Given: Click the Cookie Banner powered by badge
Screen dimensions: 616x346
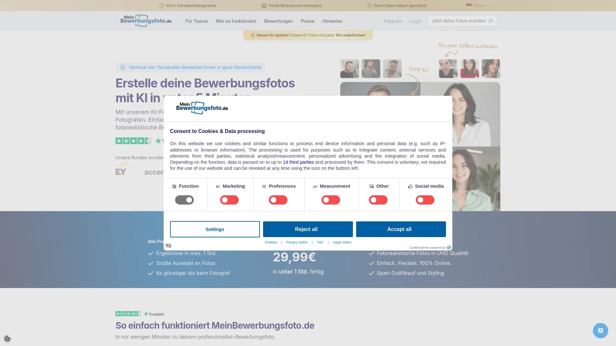Looking at the screenshot, I should 430,248.
